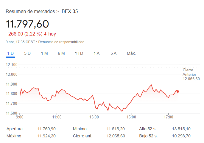204x143 pixels.
Task: Open Resumen de mercados breadcrumb link
Action: pos(30,12)
